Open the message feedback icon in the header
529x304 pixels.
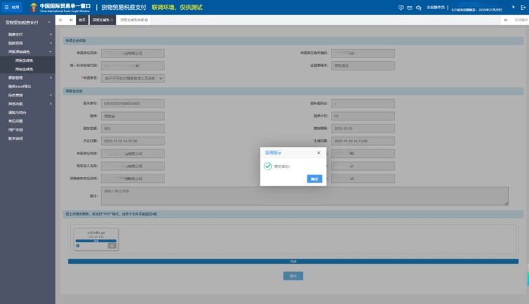pyautogui.click(x=401, y=7)
